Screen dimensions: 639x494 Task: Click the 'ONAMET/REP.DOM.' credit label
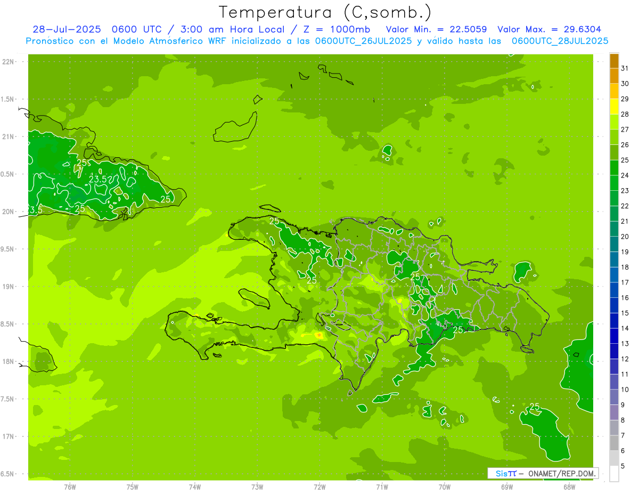point(562,473)
